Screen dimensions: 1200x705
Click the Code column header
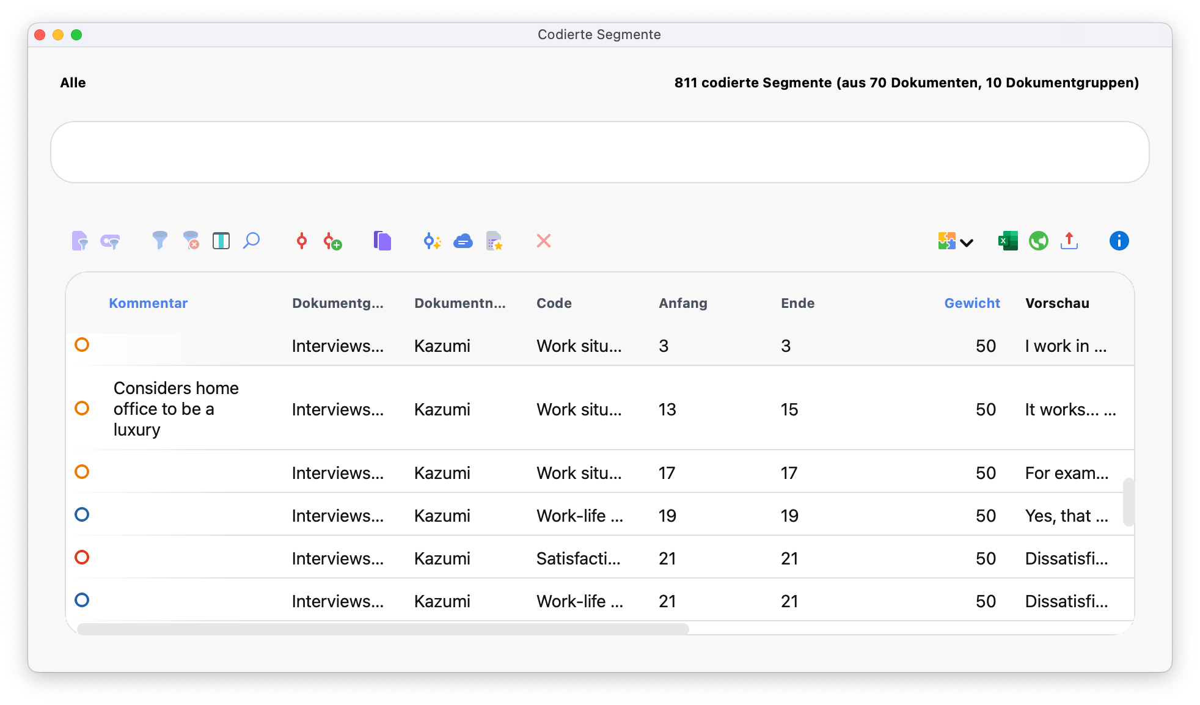pyautogui.click(x=554, y=303)
